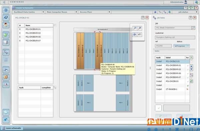The image size is (200, 131).
Task: Open the Auckland Data Centre dropdown
Action: point(29,12)
